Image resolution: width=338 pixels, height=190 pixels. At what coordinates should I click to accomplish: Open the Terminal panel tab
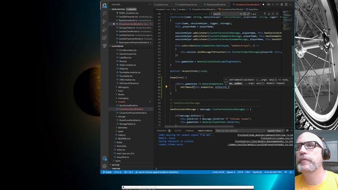pyautogui.click(x=190, y=131)
